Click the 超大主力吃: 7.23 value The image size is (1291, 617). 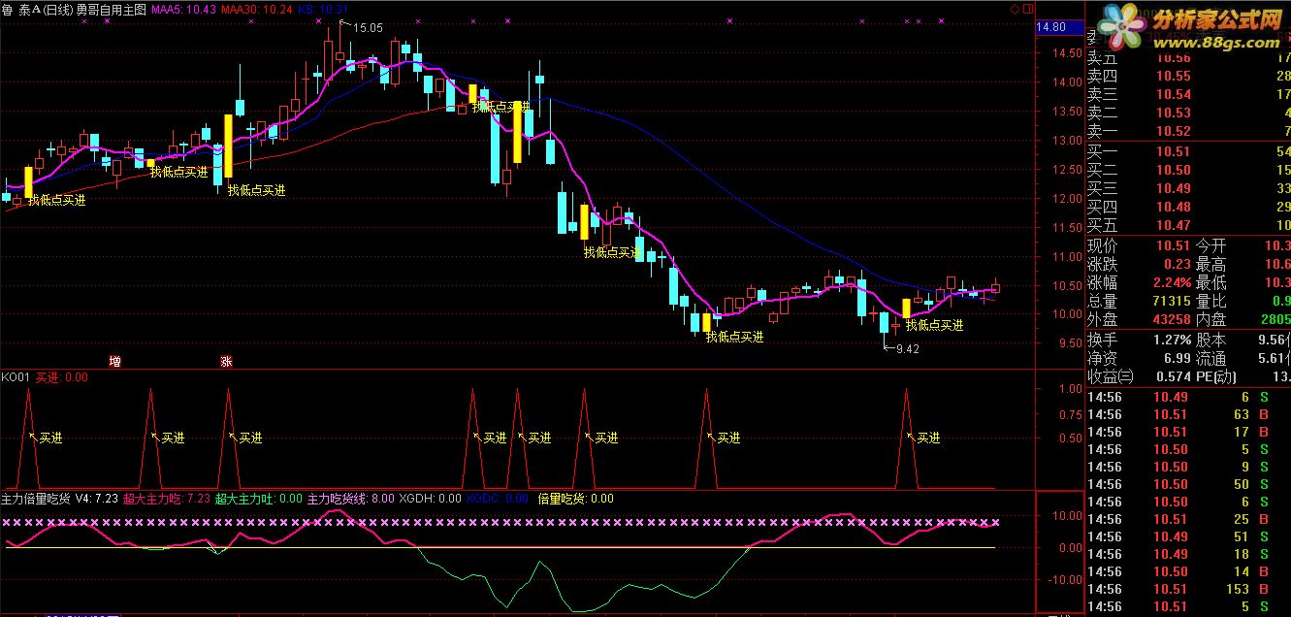(166, 499)
